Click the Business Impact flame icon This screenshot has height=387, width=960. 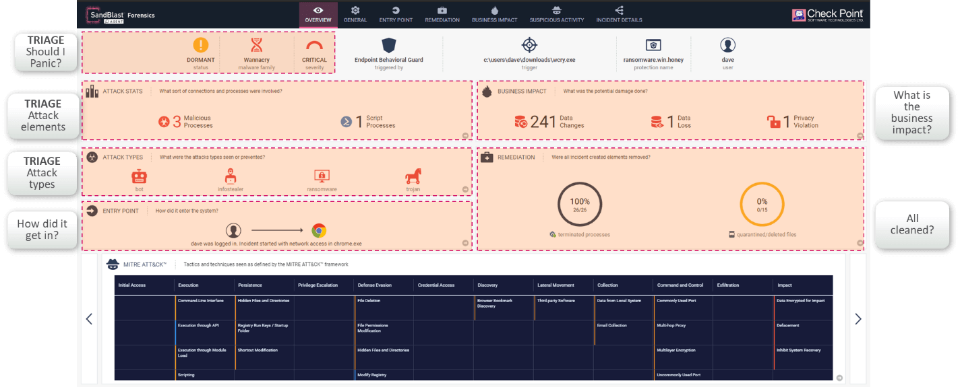pos(487,91)
